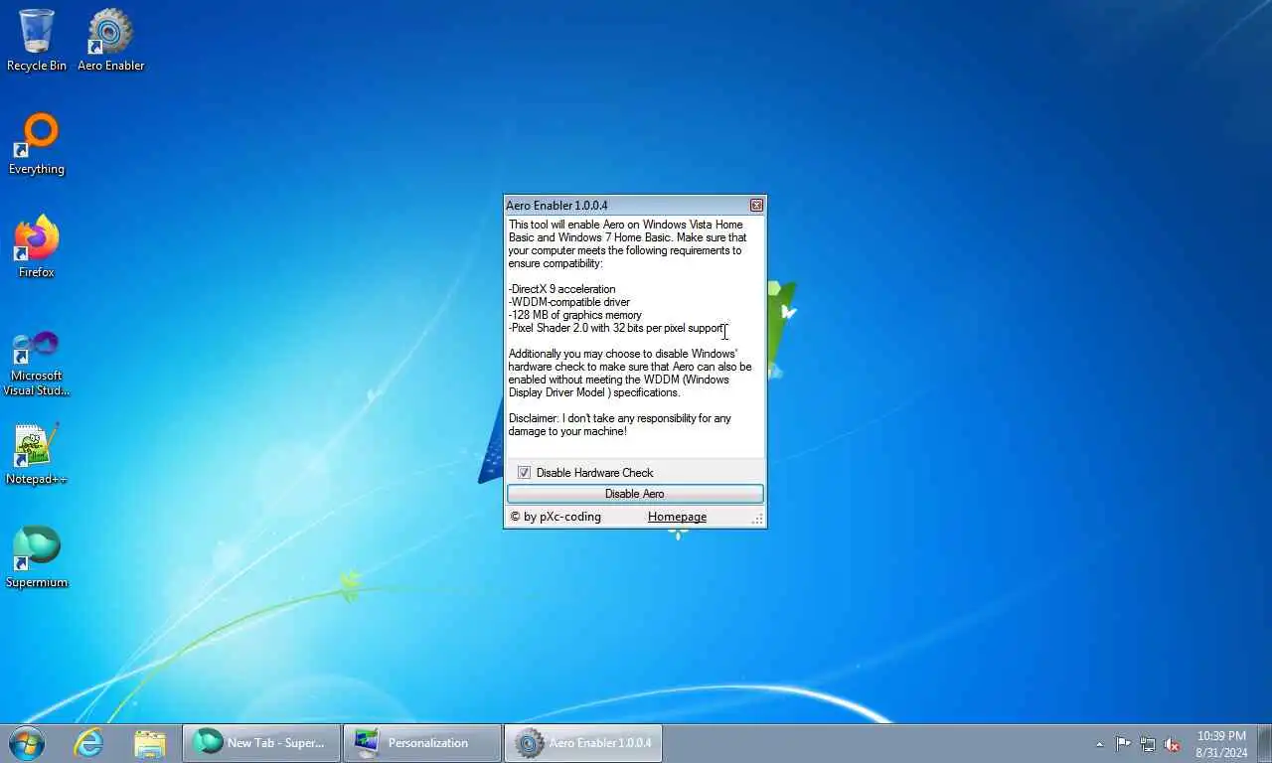Image resolution: width=1272 pixels, height=763 pixels.
Task: Switch to Personalization taskbar window
Action: click(x=421, y=742)
